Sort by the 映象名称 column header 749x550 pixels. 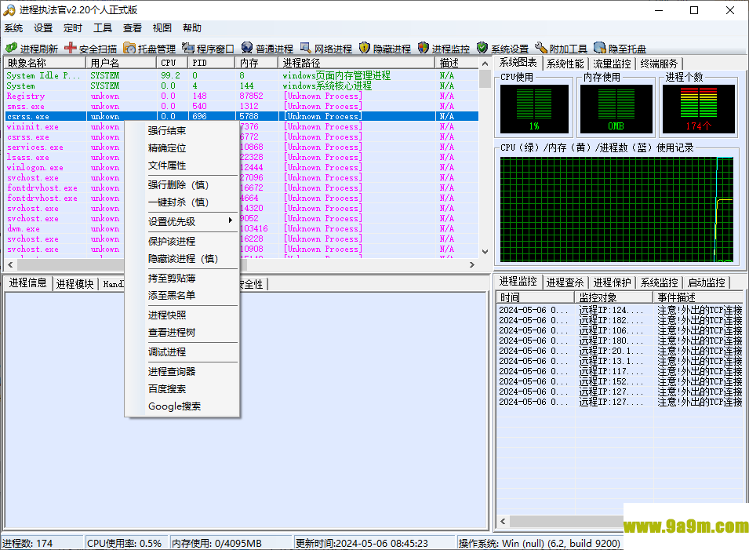tap(45, 63)
